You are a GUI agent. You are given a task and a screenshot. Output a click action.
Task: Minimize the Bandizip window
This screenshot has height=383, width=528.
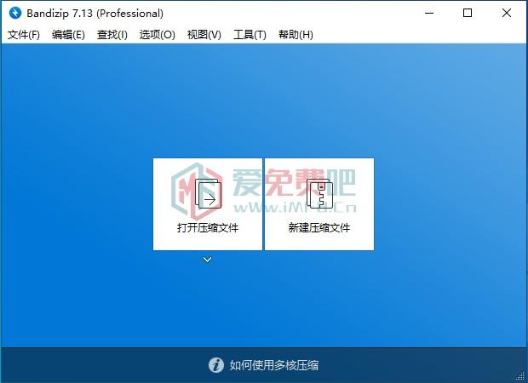tap(429, 13)
